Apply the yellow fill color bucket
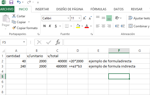 click(x=78, y=26)
